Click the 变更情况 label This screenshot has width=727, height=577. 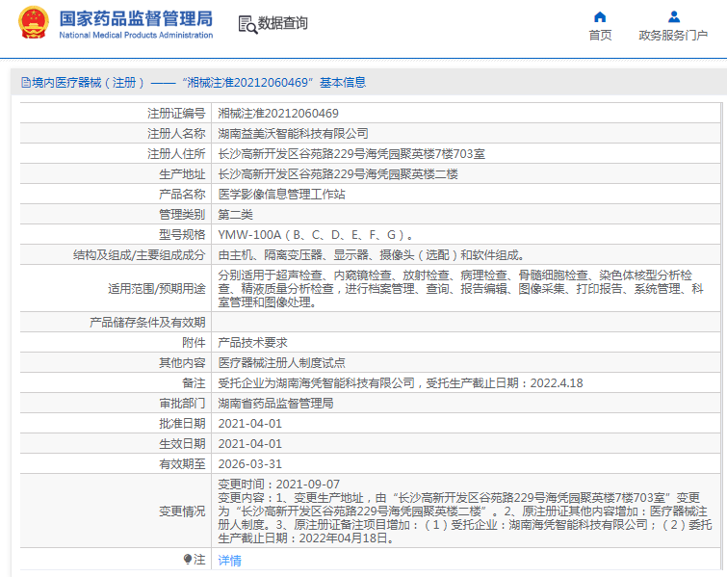pyautogui.click(x=182, y=511)
